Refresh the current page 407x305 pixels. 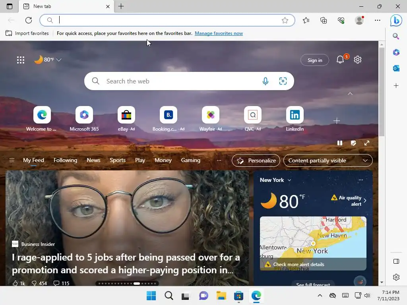click(29, 20)
